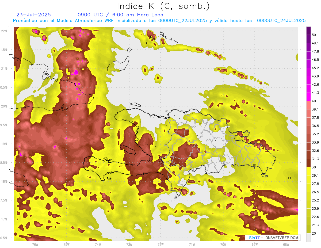
Task: Click the title 'Indice K (C, somb.)'
Action: pos(163,6)
